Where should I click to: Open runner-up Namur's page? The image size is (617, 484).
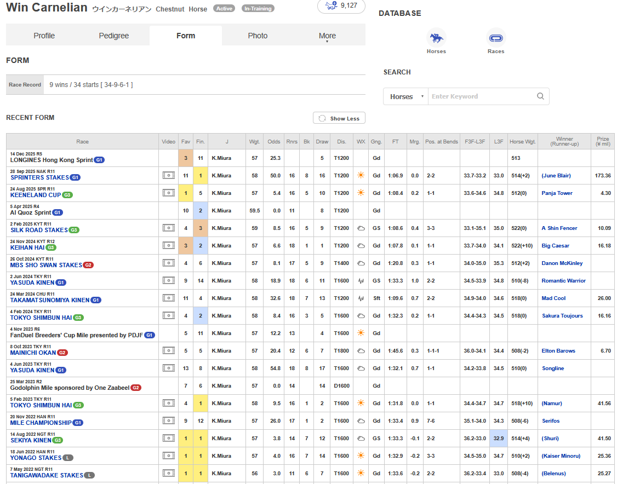[x=552, y=404]
